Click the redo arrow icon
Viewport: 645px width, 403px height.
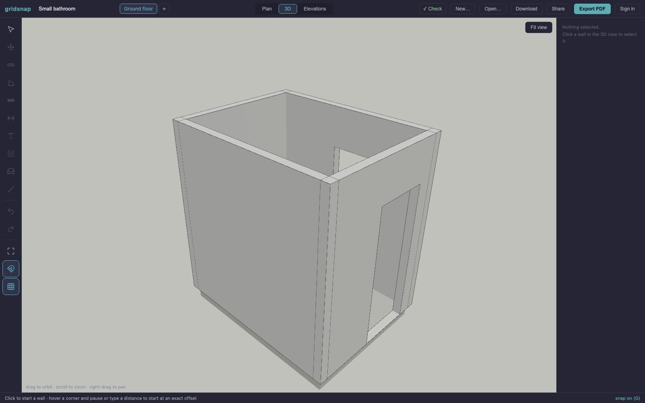[x=11, y=229]
